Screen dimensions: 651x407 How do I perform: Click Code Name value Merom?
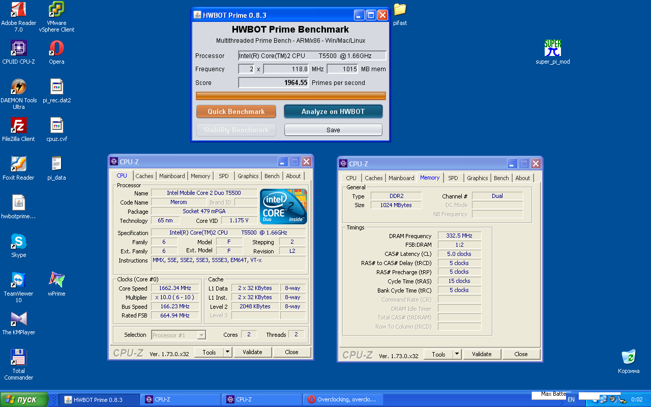tap(179, 202)
